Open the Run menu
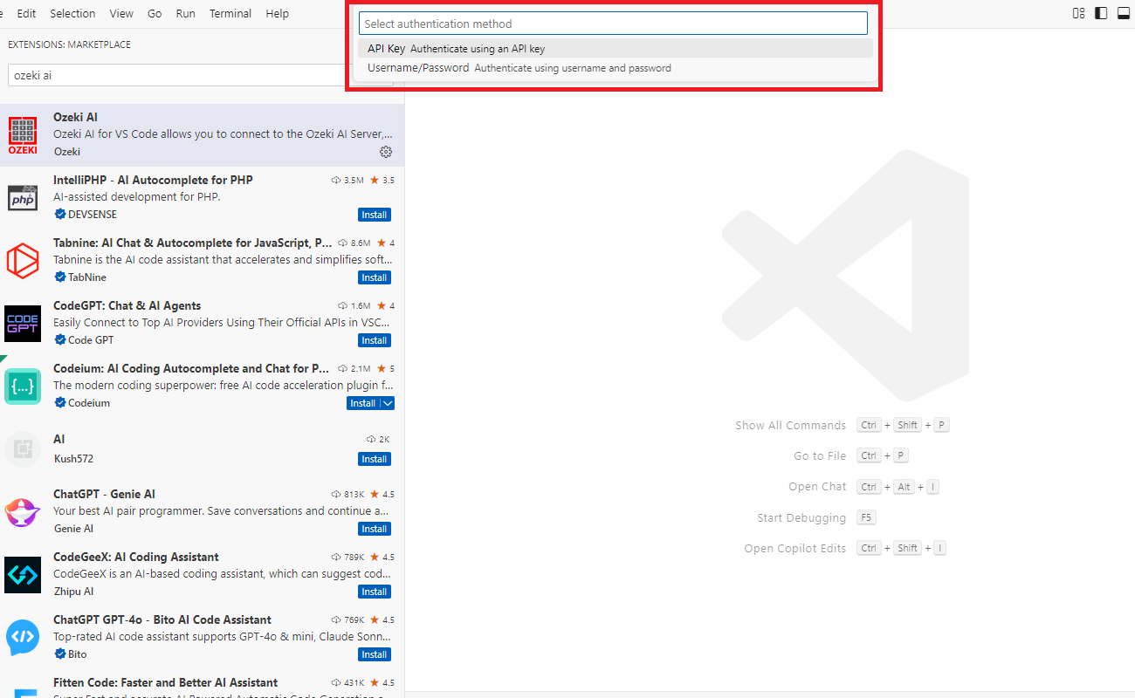 pos(185,13)
